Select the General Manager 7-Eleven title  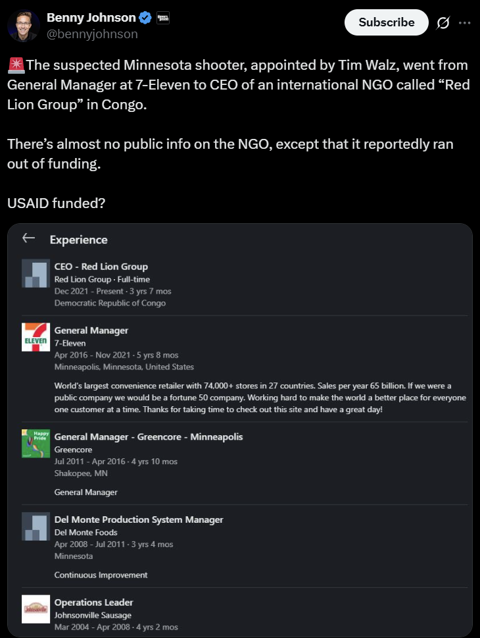coord(91,330)
